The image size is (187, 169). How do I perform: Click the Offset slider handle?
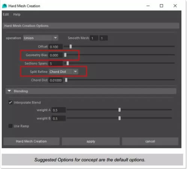70,47
